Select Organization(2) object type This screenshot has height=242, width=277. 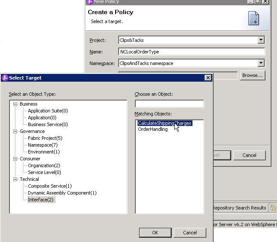(x=44, y=165)
